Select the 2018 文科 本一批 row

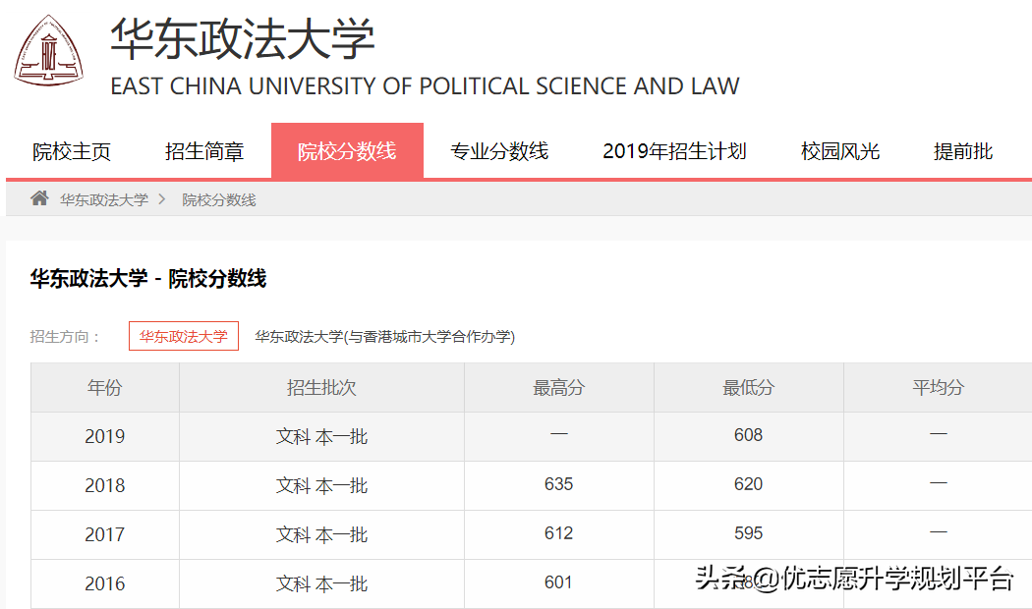pyautogui.click(x=321, y=485)
